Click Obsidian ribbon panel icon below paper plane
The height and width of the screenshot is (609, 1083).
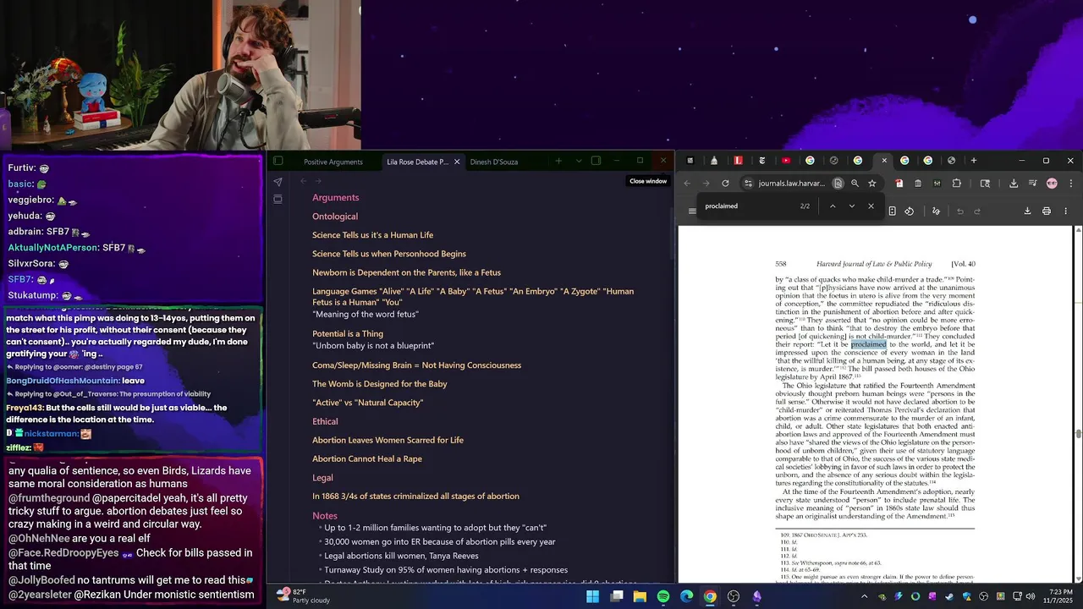pyautogui.click(x=278, y=199)
